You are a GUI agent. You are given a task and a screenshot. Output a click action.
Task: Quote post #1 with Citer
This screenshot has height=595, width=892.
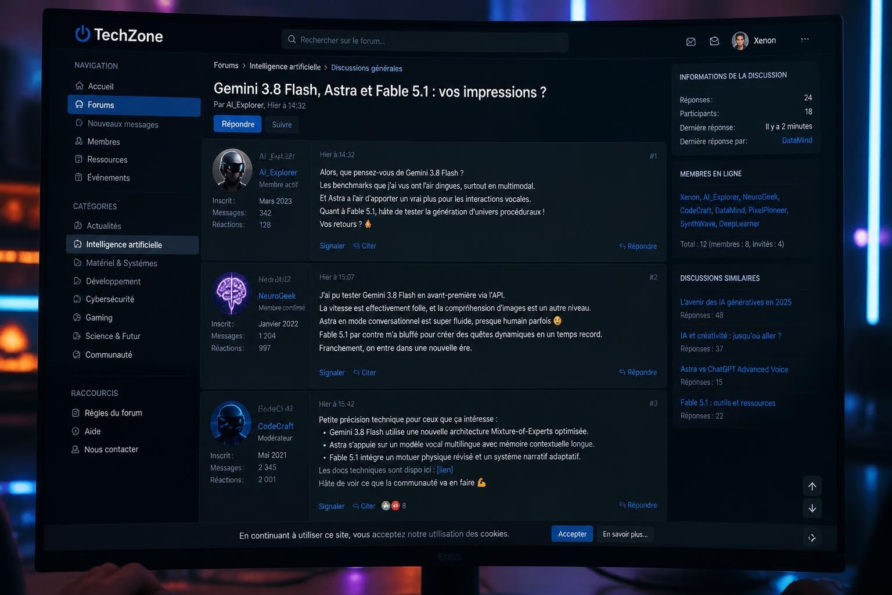pos(365,246)
